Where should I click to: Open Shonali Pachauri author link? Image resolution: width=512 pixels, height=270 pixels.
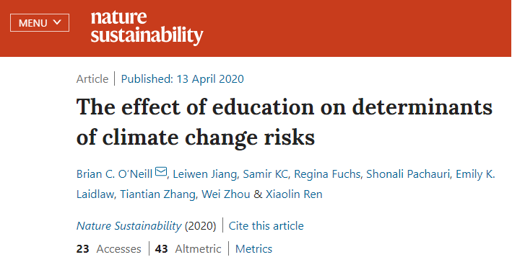click(407, 174)
